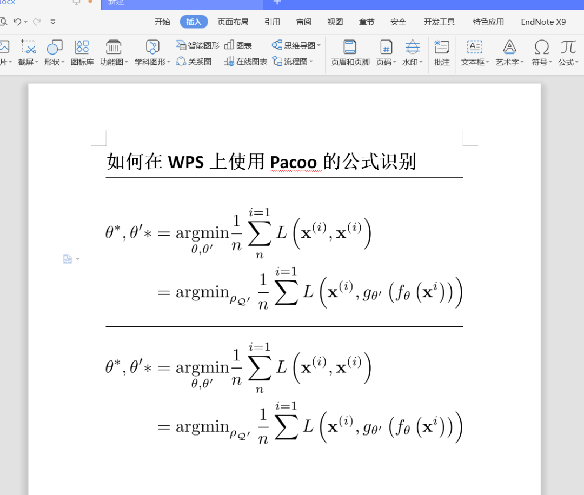Insert a 文本框 text box
Viewport: 584px width, 495px height.
[x=475, y=53]
